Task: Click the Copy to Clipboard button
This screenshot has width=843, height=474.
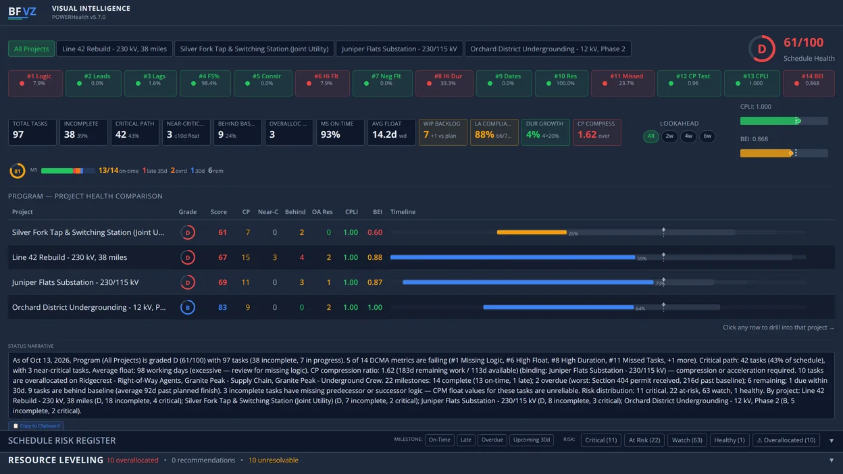Action: point(36,426)
